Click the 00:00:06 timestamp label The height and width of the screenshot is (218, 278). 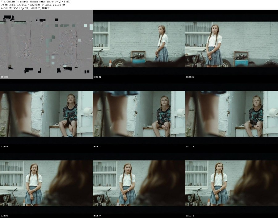pos(5,147)
